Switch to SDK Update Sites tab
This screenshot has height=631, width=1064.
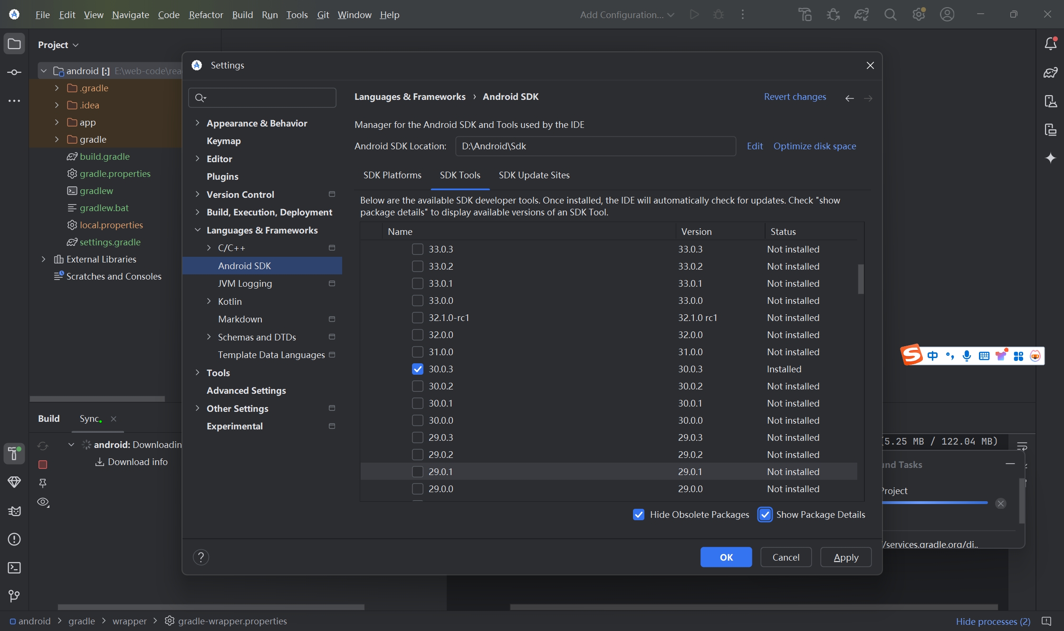coord(534,175)
